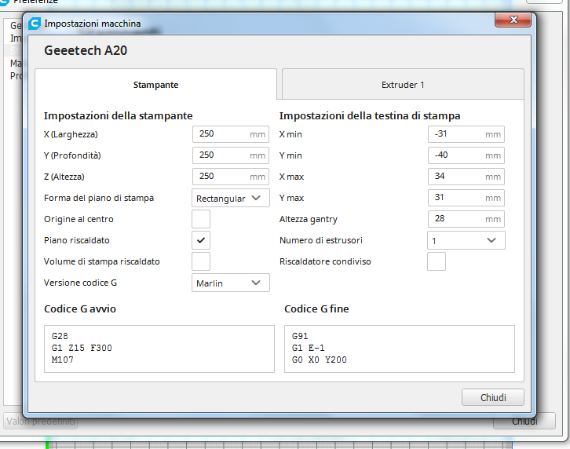Click the Chiudi button in the machine settings dialog
Viewport: 570px width, 449px height.
click(493, 397)
